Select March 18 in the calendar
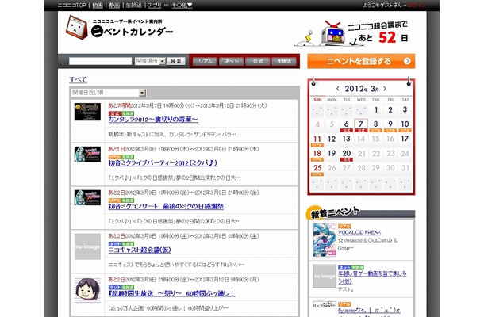The height and width of the screenshot is (317, 484). (317, 155)
